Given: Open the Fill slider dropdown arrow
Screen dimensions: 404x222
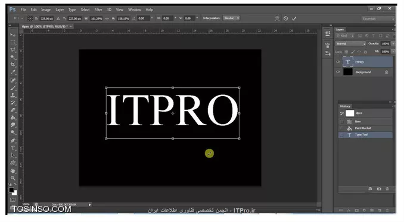Looking at the screenshot, I should click(393, 52).
